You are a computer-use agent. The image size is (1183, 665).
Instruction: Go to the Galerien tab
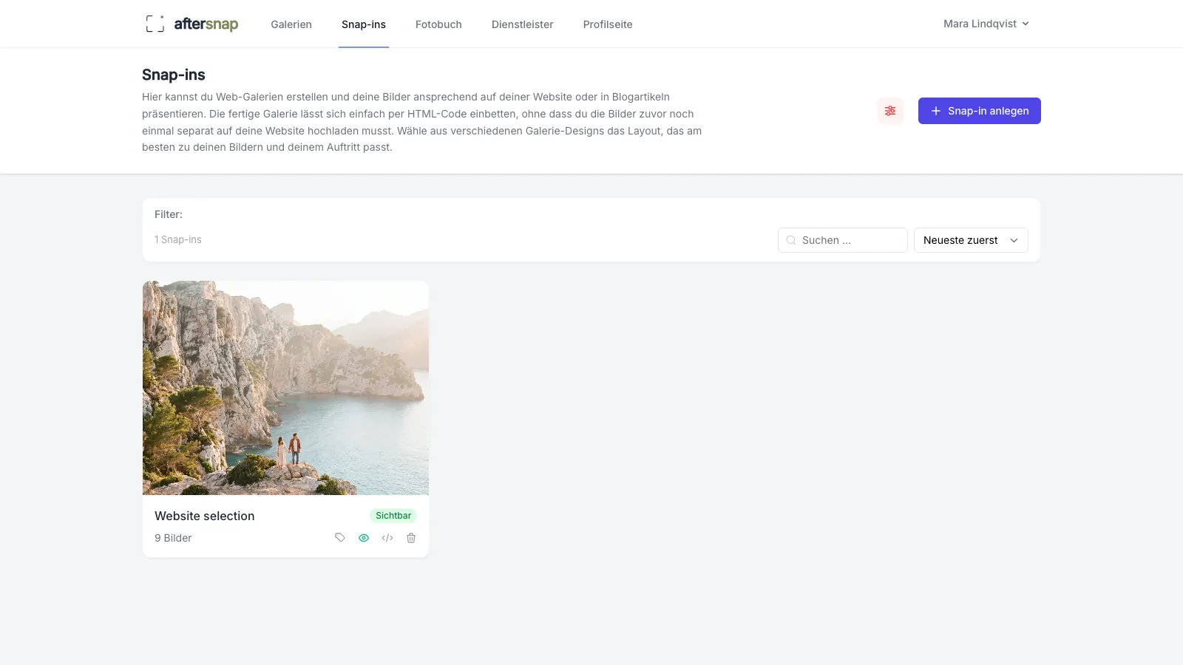click(291, 24)
